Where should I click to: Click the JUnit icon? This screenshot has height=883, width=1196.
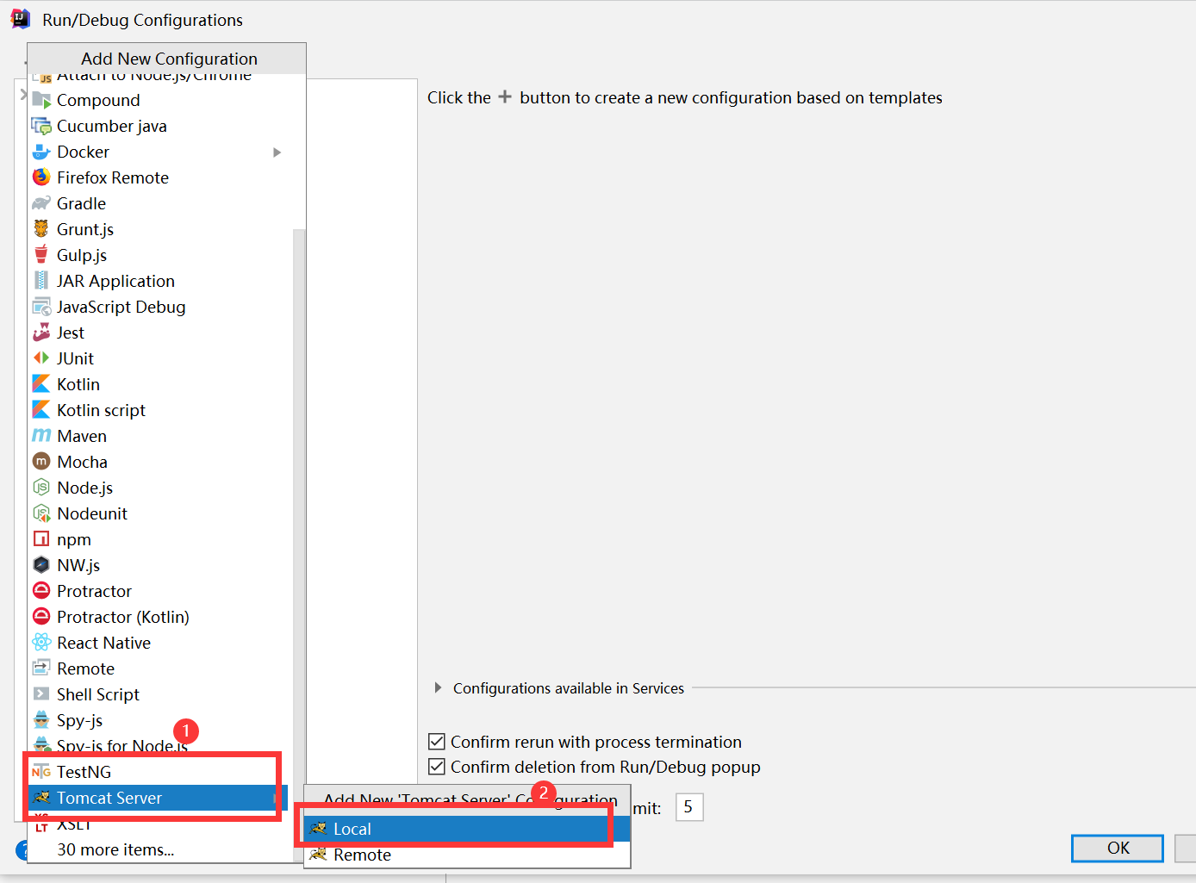coord(41,358)
